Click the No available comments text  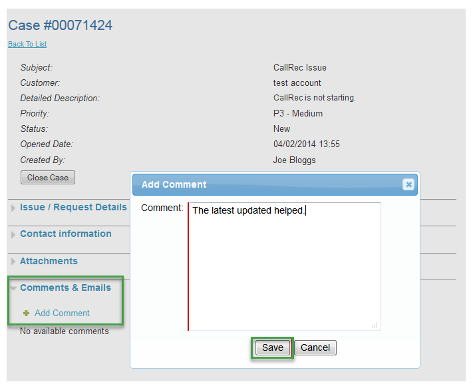(64, 331)
